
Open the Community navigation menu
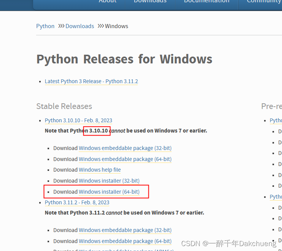(x=264, y=2)
